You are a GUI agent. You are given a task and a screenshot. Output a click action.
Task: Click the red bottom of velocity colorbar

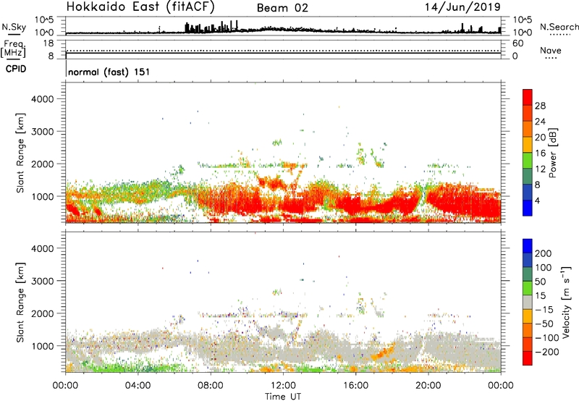[x=528, y=358]
